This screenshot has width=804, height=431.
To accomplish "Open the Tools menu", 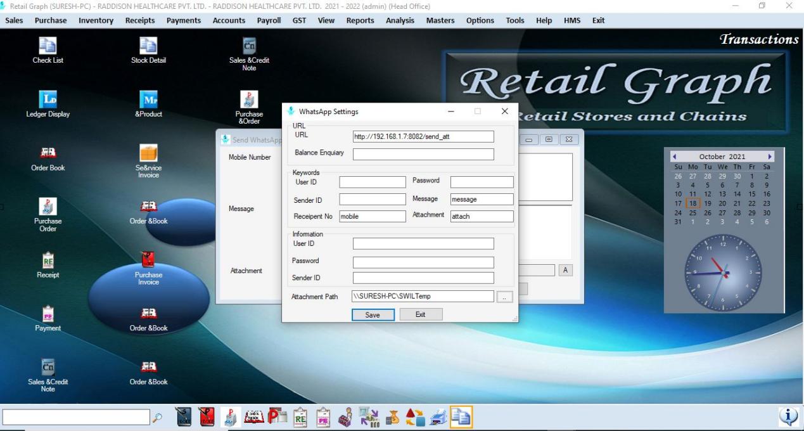I will pos(515,20).
